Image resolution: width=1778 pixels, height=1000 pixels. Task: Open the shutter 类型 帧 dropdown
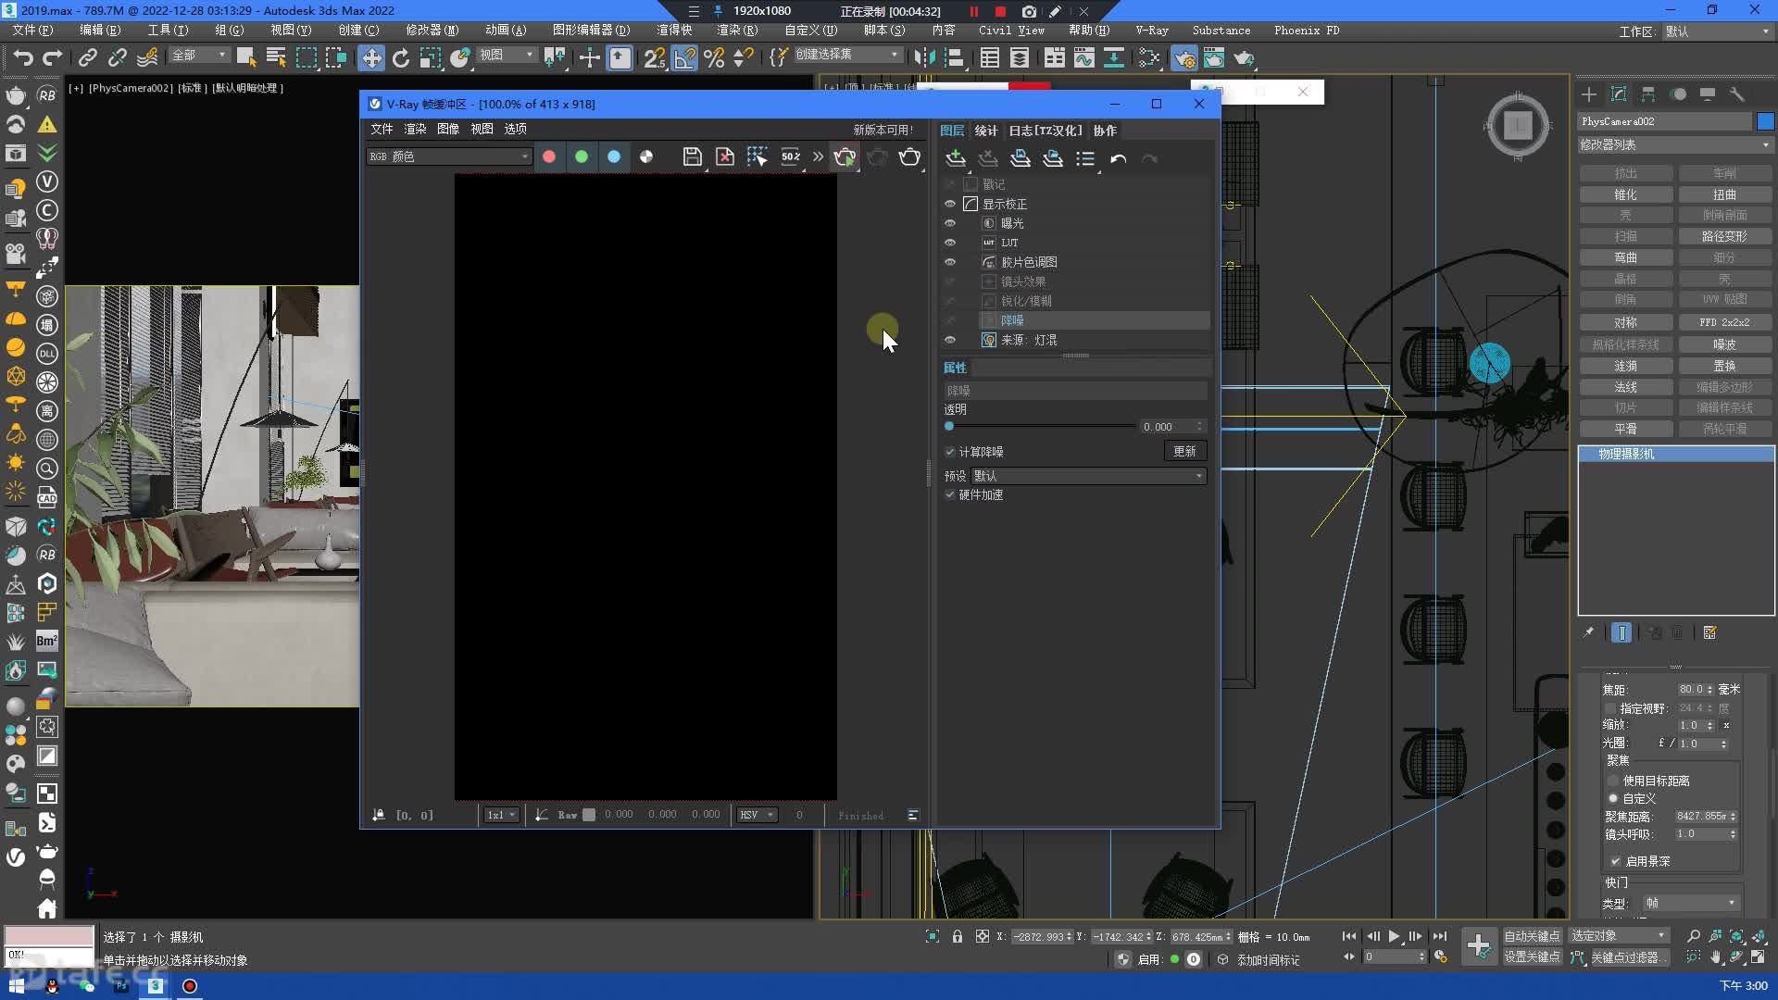coord(1690,903)
